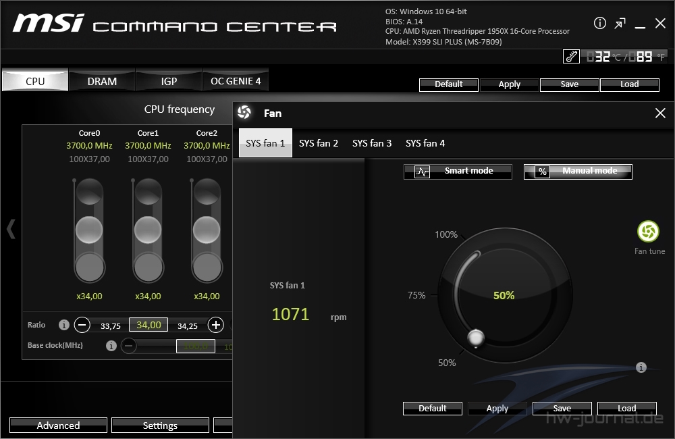Screen dimensions: 675x439
Task: Click the 75% dial mark label
Action: (x=416, y=295)
